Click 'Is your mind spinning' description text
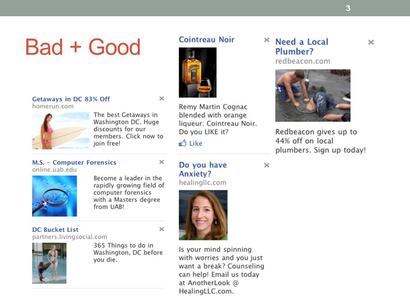Image resolution: width=410 pixels, height=308 pixels. (x=215, y=249)
